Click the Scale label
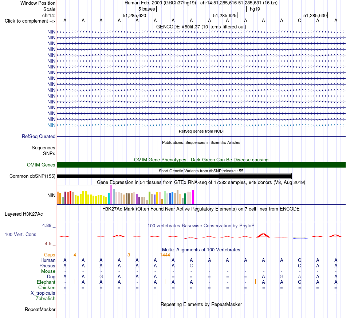 [x=49, y=9]
